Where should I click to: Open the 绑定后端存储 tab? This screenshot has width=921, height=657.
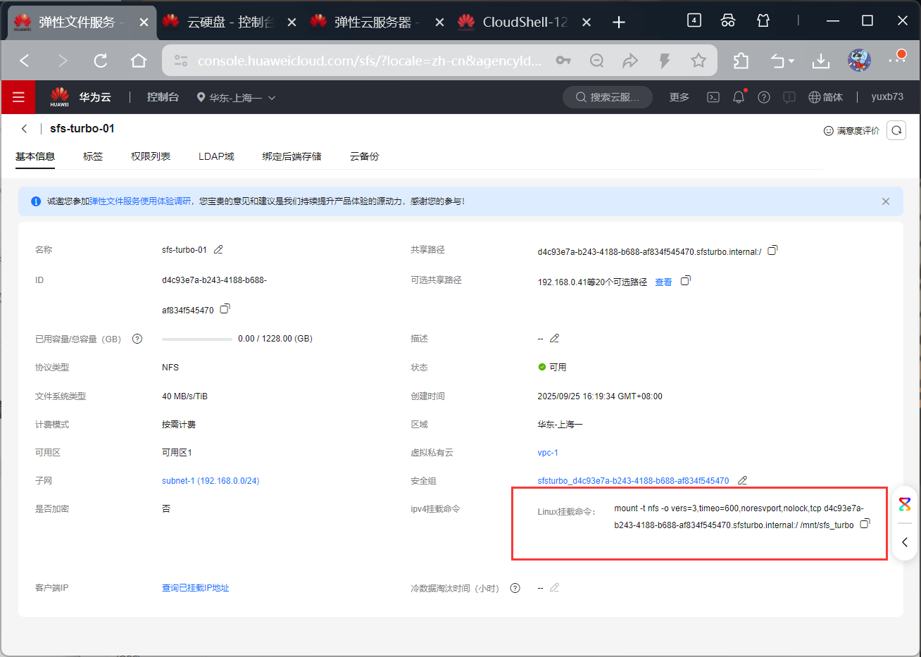(292, 156)
